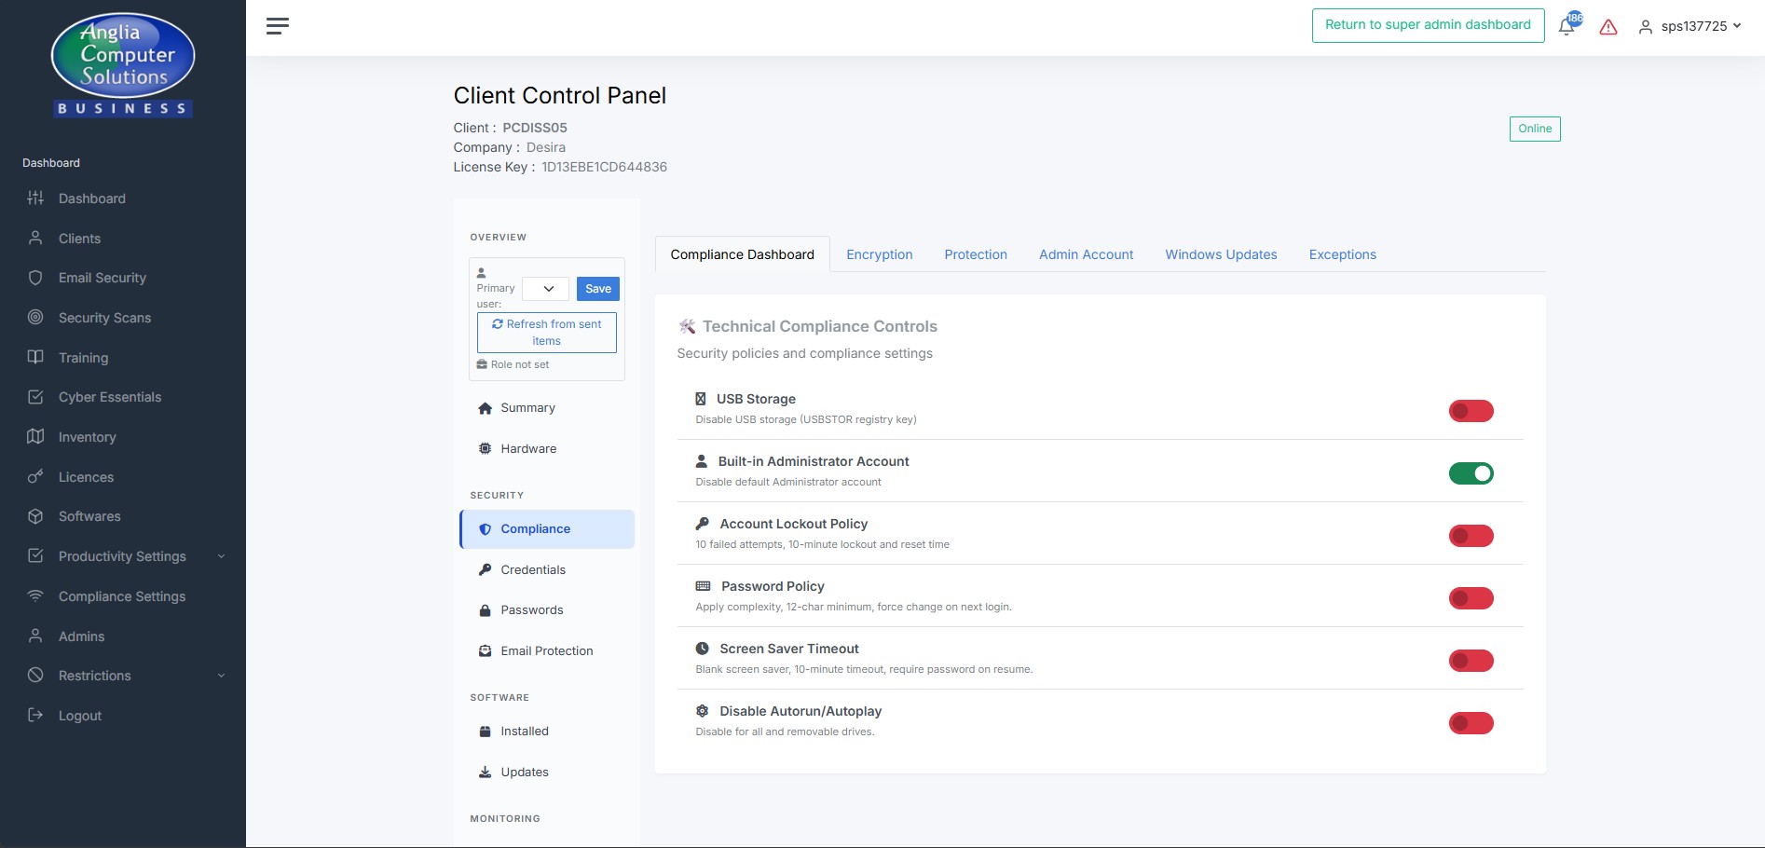
Task: Open the sps137725 account menu
Action: (1694, 26)
